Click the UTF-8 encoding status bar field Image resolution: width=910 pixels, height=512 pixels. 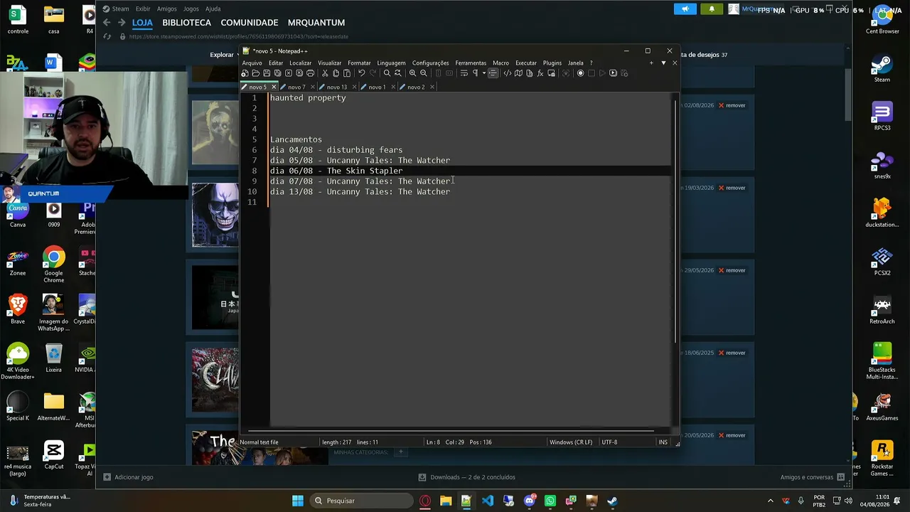click(609, 442)
